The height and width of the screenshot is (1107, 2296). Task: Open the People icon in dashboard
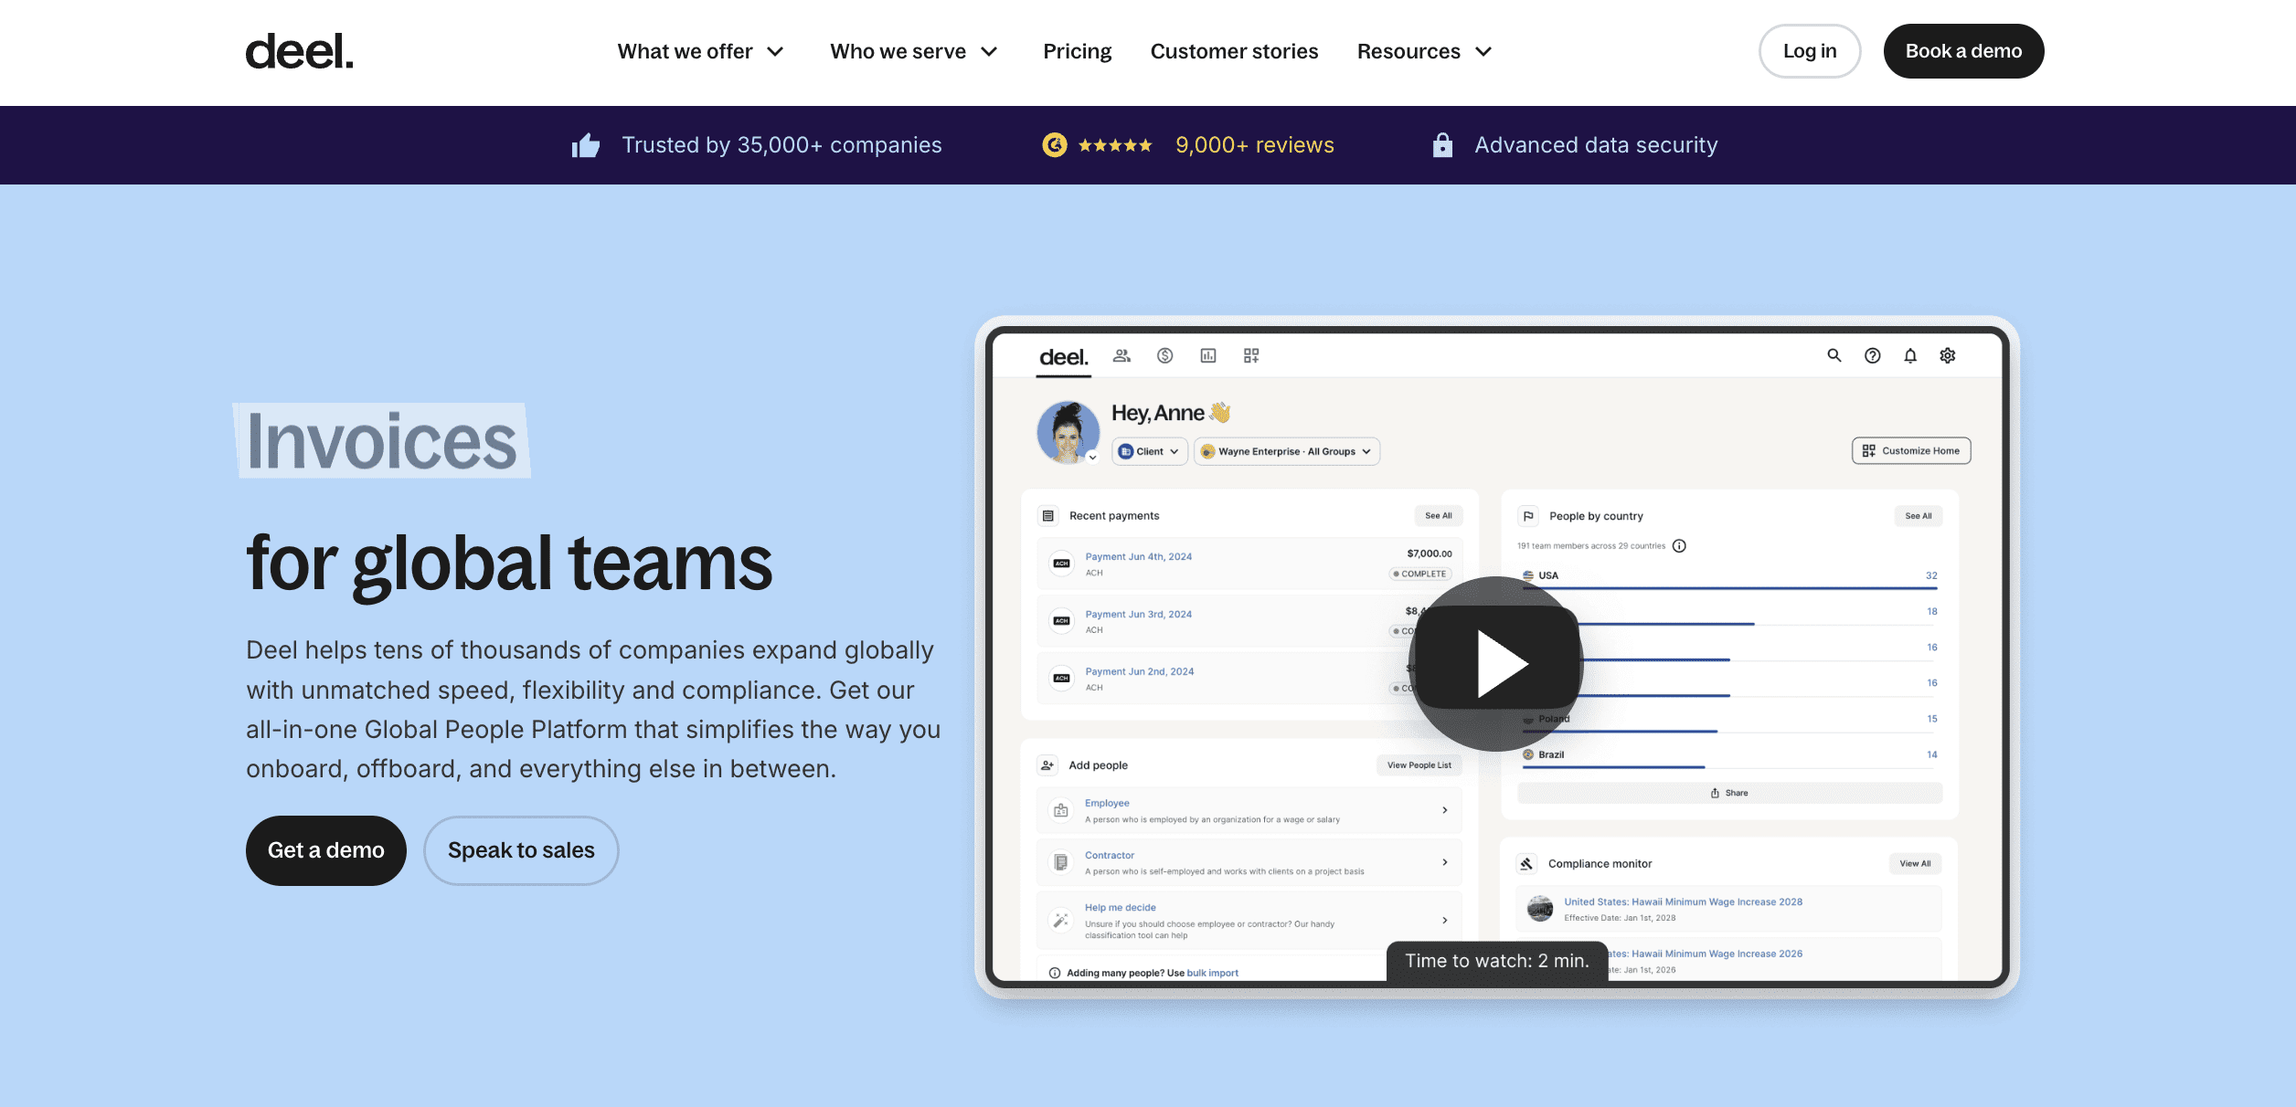pyautogui.click(x=1121, y=355)
